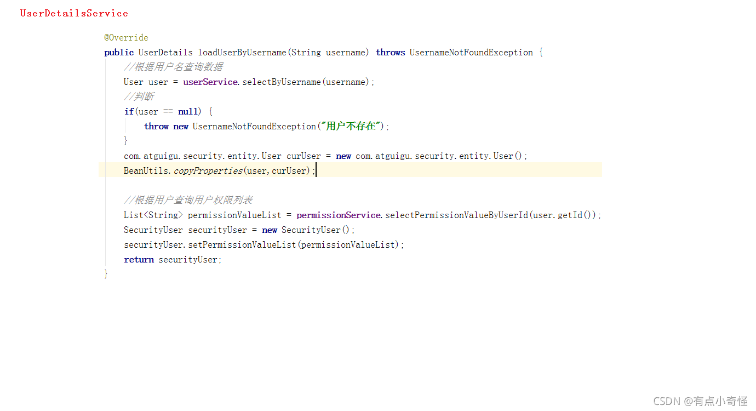Screen dimensions: 756x411
Task: Click the comment 根据用户名查询数据
Action: (x=173, y=67)
